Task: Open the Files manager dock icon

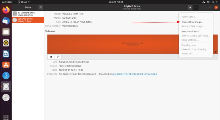Action: (6, 32)
